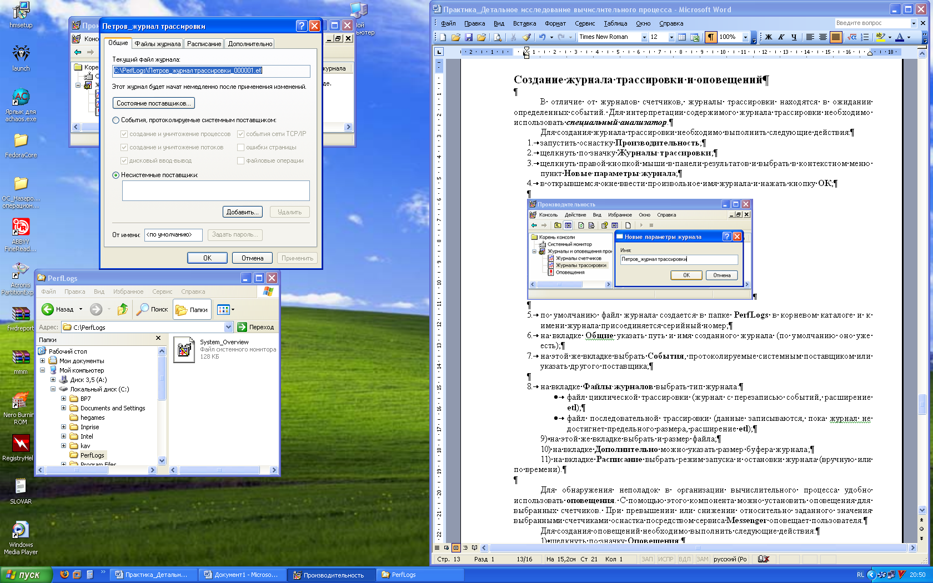Image resolution: width=933 pixels, height=583 pixels.
Task: Select system provider events radio button
Action: [x=116, y=120]
